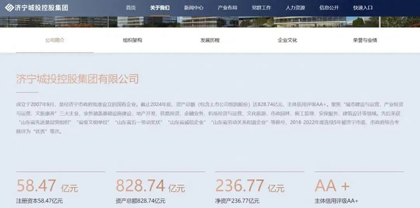Viewport: 420px width, 208px height.
Task: Click the 济宁城投控股集团有限公司 heading
Action: [77, 79]
